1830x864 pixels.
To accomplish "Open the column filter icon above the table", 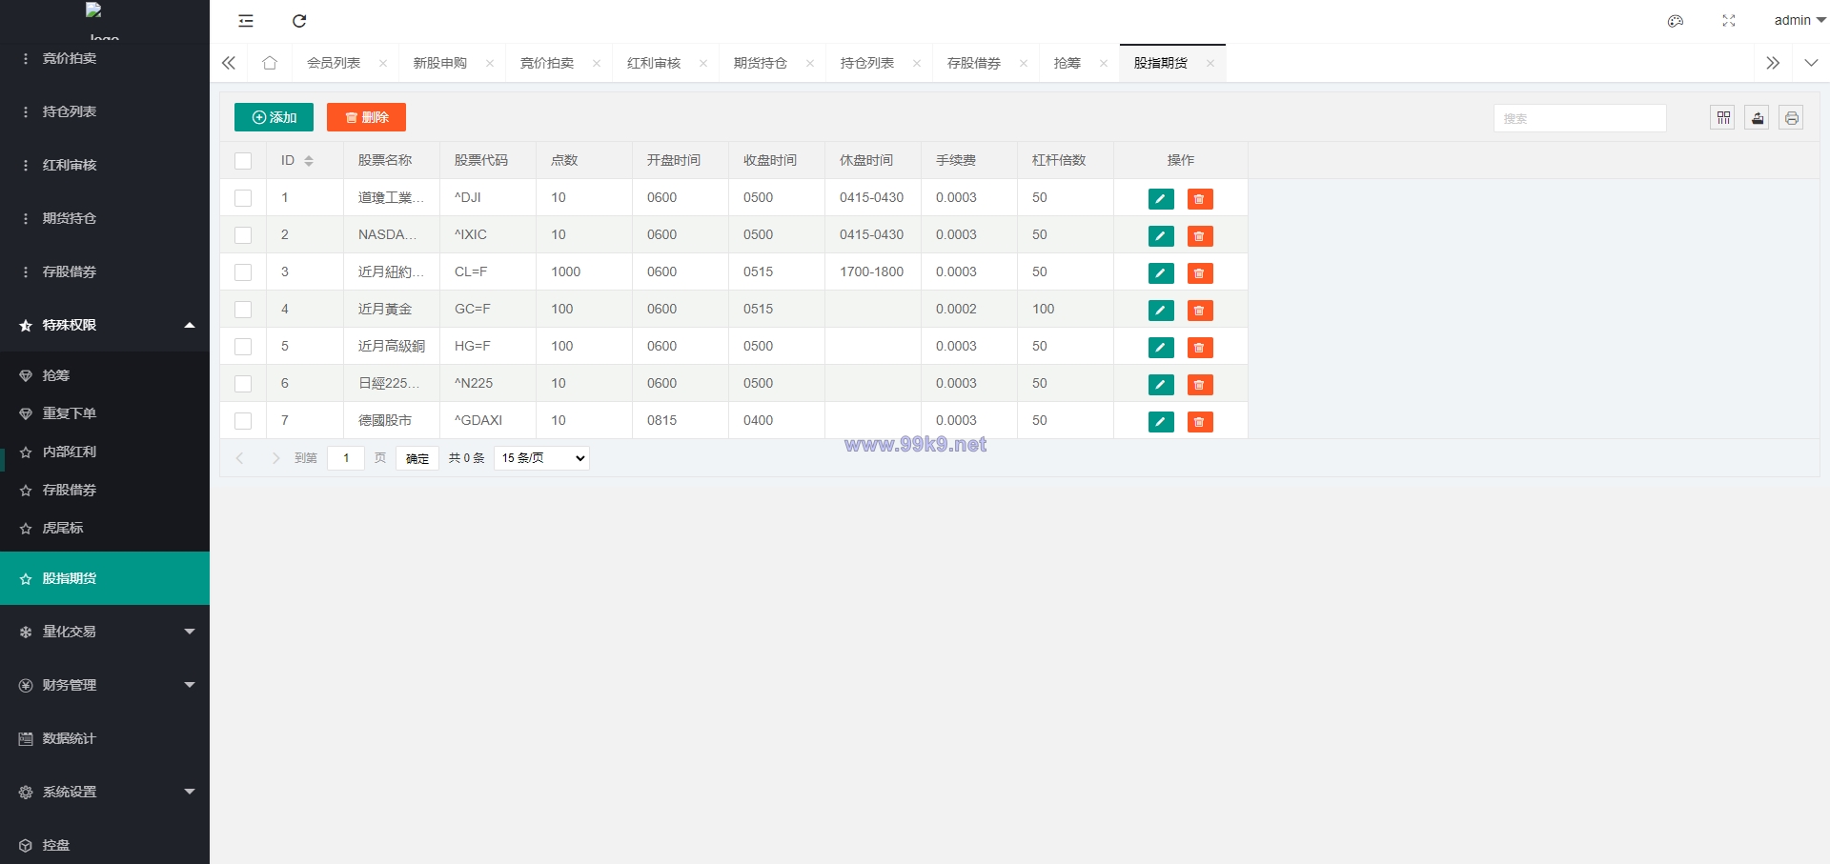I will tap(1723, 118).
